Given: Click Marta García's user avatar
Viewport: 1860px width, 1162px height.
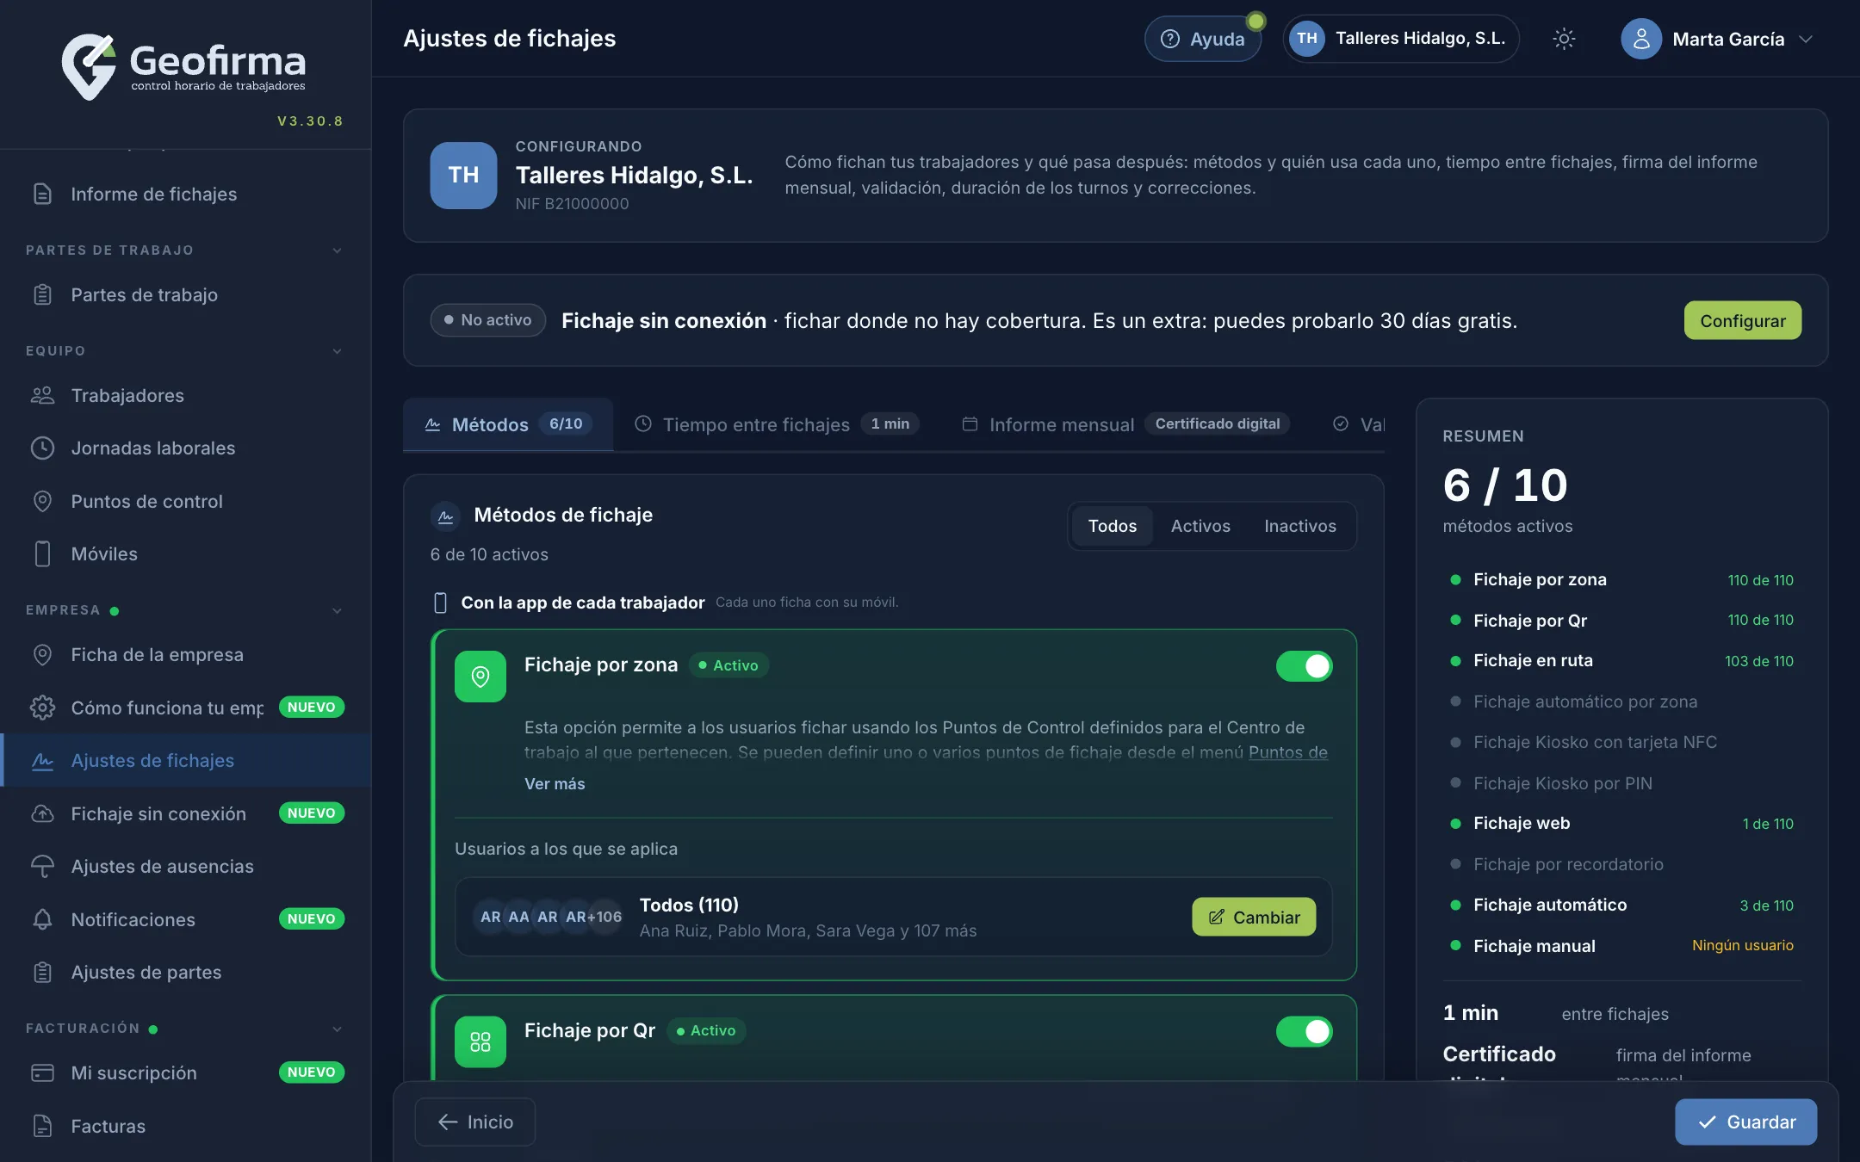Looking at the screenshot, I should [x=1641, y=39].
